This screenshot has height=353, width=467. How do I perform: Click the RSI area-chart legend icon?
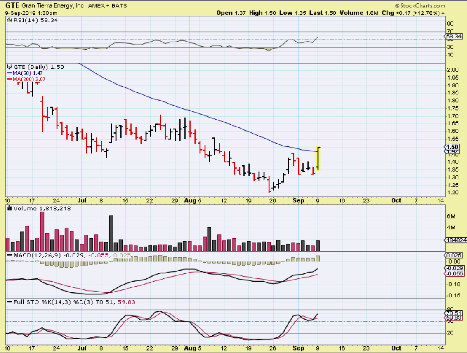point(9,20)
